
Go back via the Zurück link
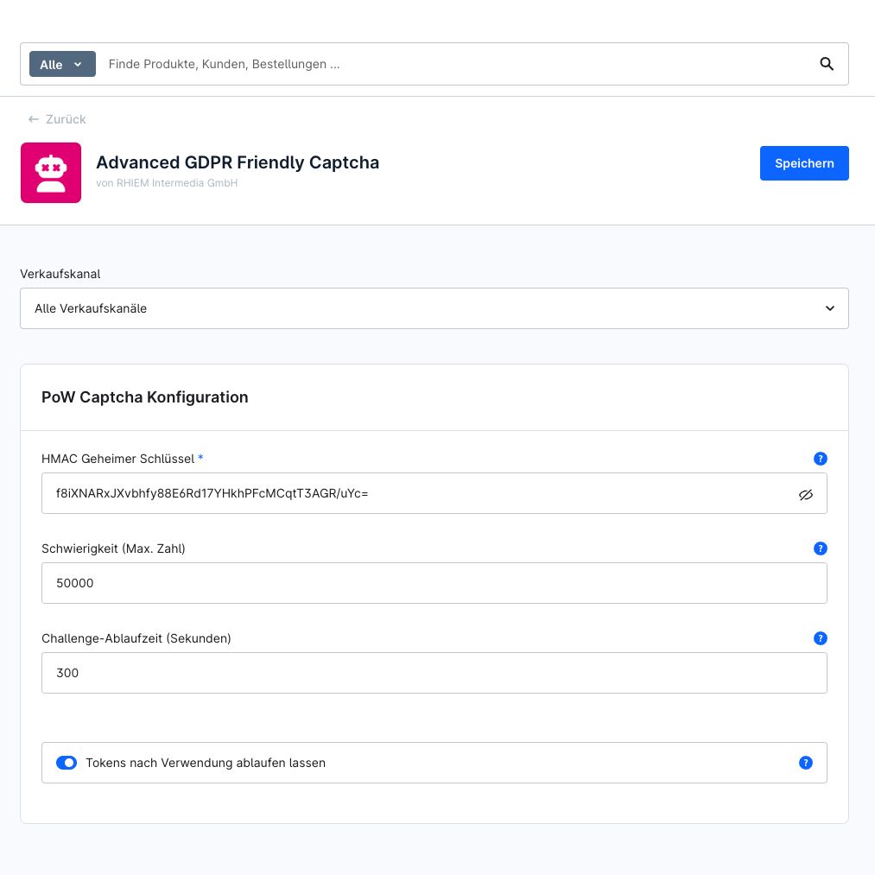66,119
